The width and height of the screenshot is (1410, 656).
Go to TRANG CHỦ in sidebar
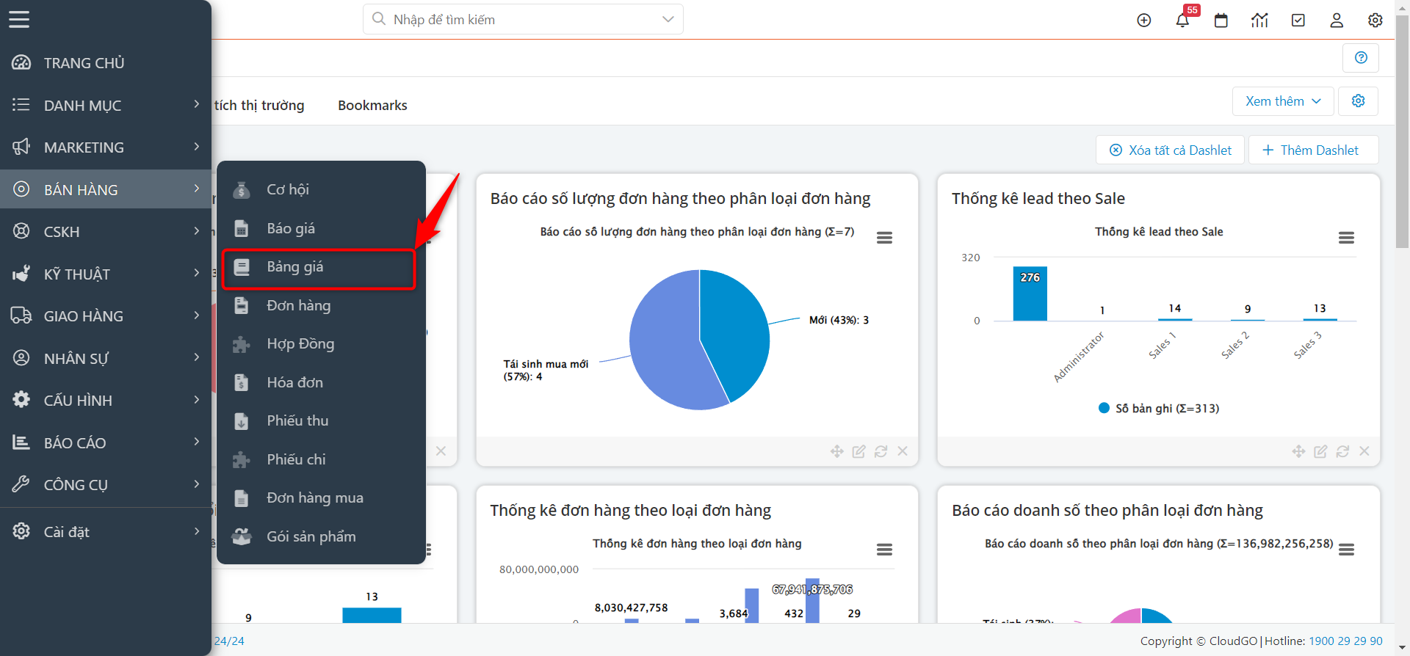(106, 62)
